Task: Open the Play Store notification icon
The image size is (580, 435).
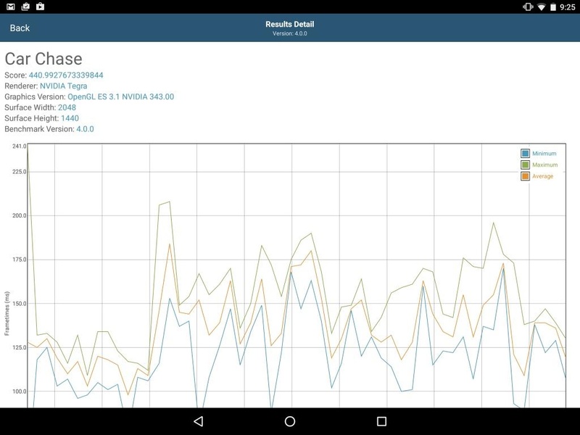Action: tap(40, 7)
